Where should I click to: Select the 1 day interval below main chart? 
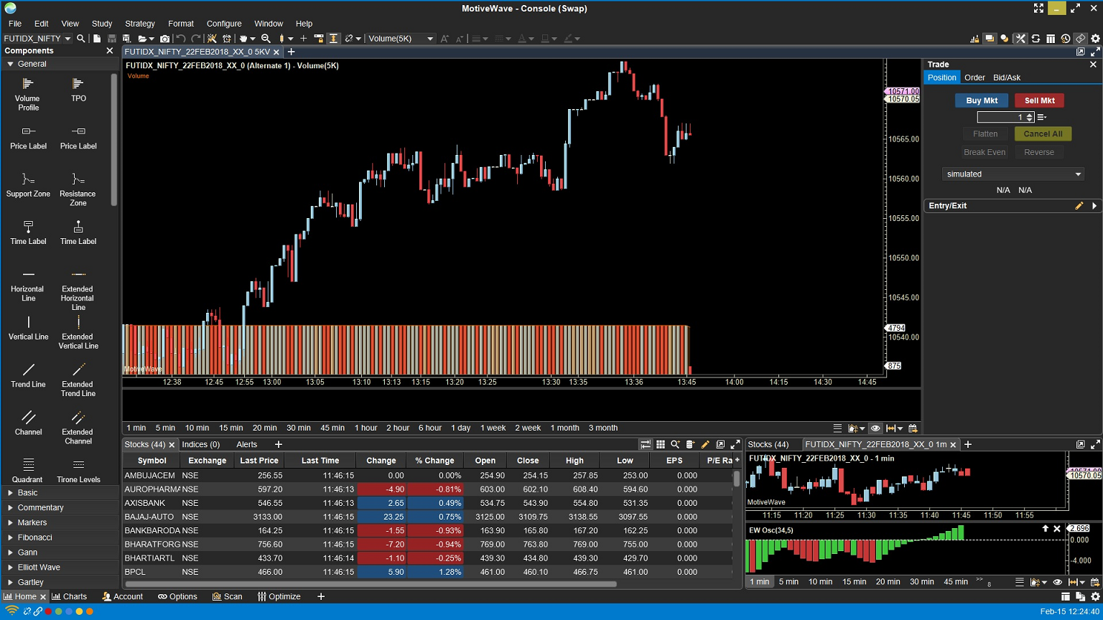coord(461,428)
